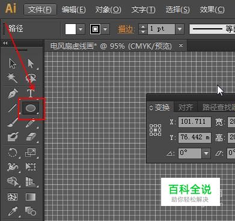Select the Magic Wand tool
Viewport: 235px width, 221px height.
pyautogui.click(x=13, y=78)
